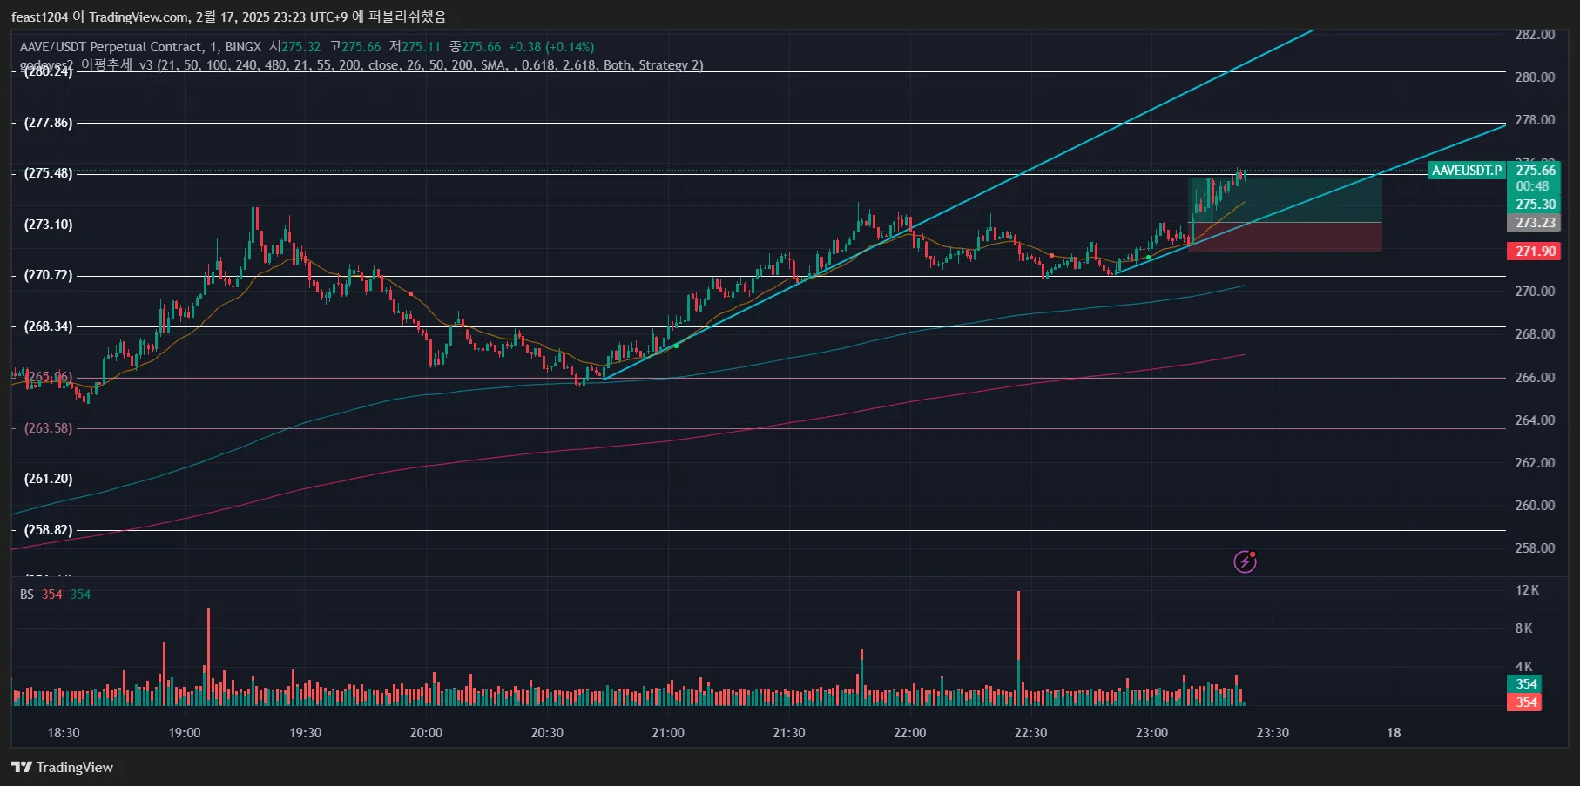Click the open value 시275.32

coord(294,47)
